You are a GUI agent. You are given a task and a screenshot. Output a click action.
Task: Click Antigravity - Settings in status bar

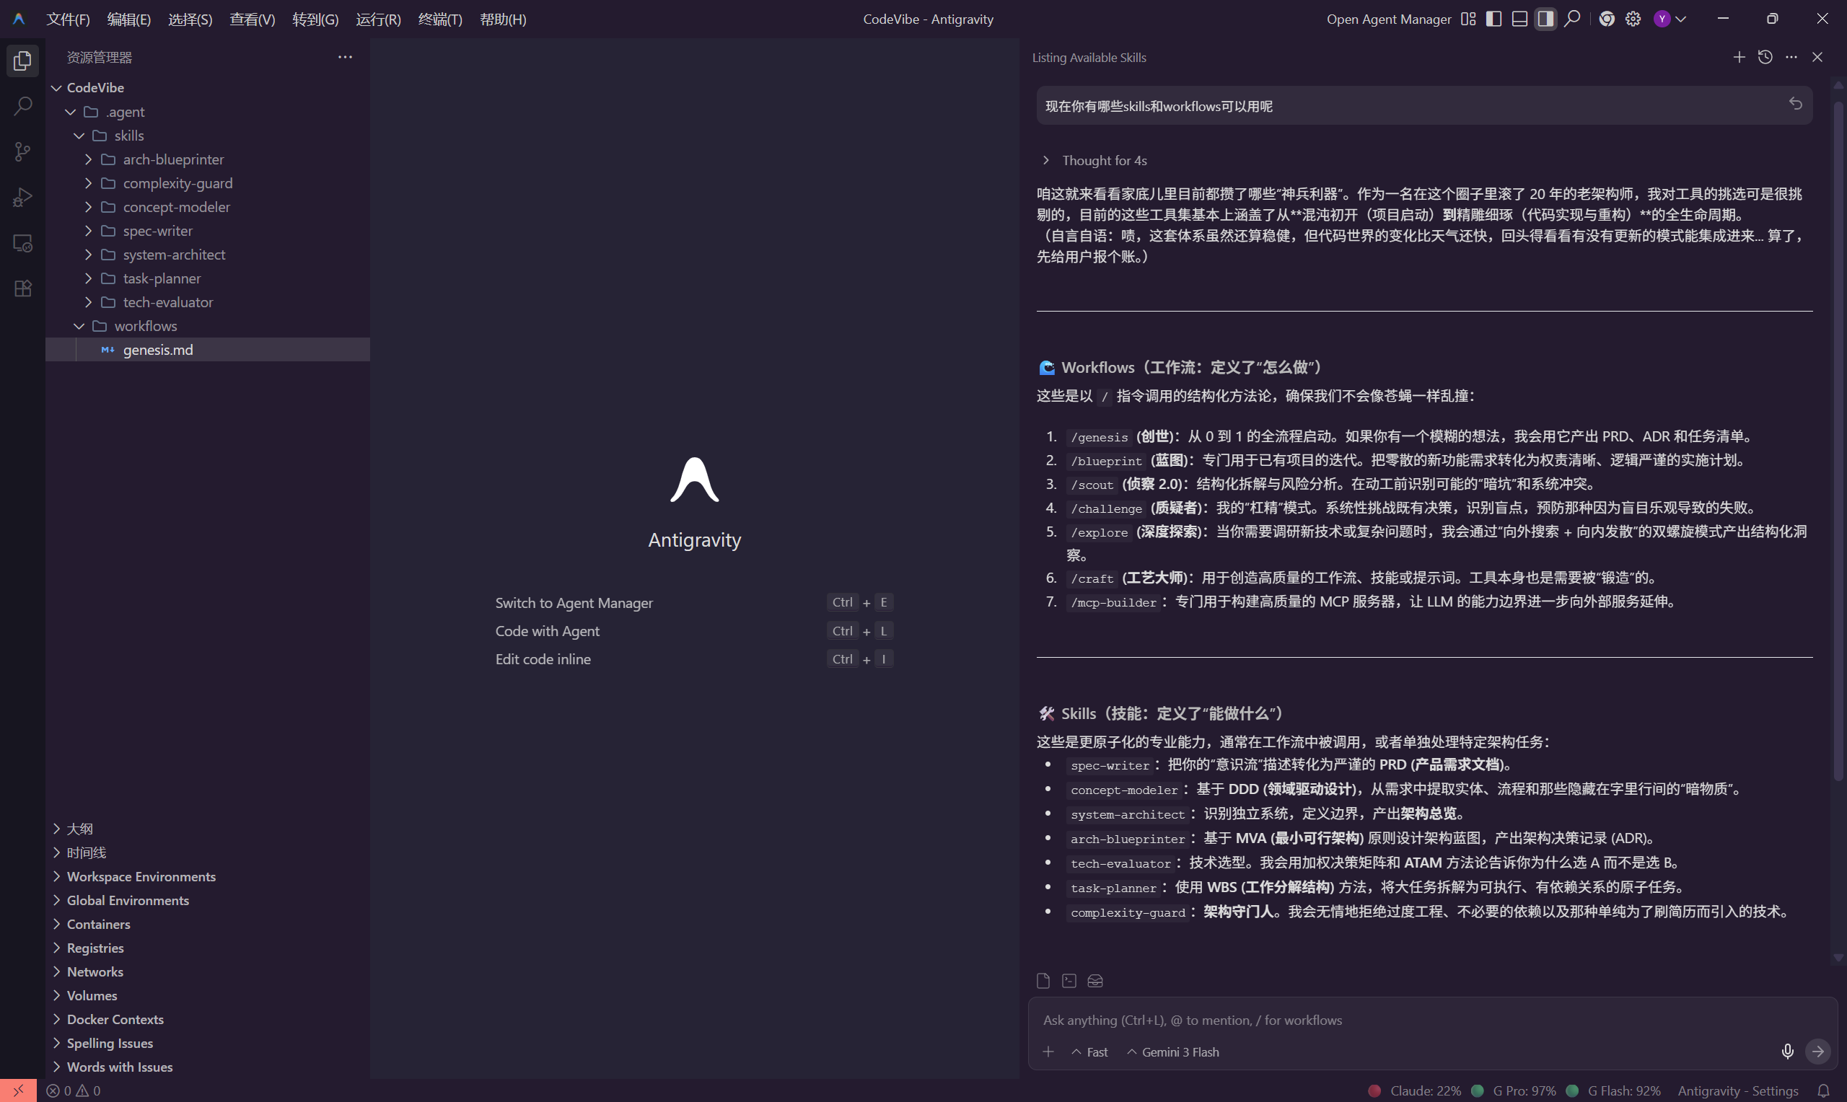coord(1737,1090)
